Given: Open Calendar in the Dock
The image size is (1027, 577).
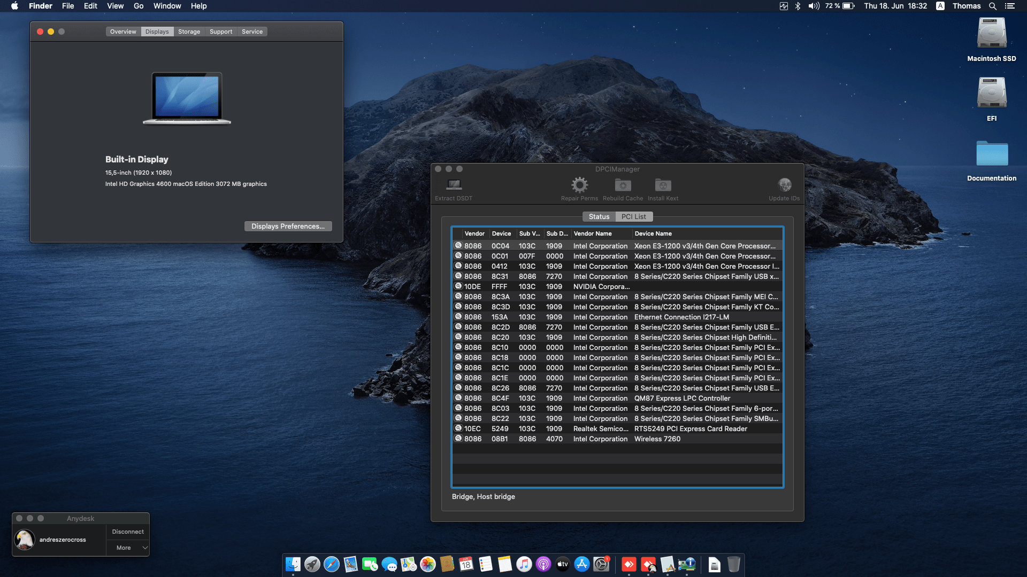Looking at the screenshot, I should coord(466,564).
